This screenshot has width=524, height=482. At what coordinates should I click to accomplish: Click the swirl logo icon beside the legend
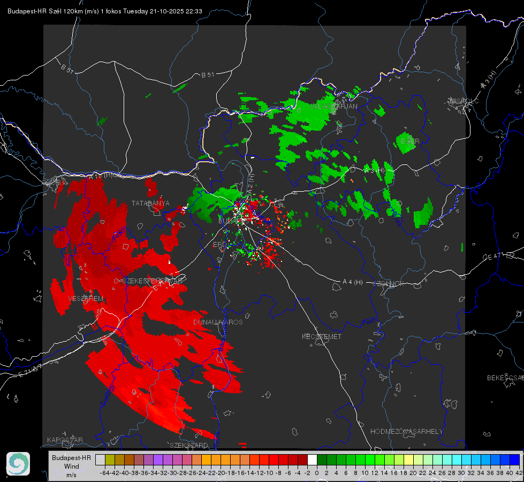[x=18, y=464]
